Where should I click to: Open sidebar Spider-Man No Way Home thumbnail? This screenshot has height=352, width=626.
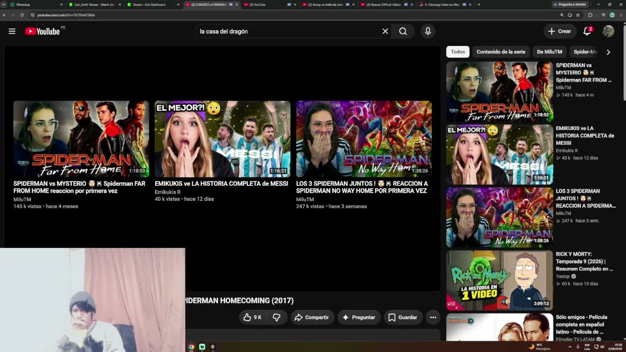(x=499, y=218)
